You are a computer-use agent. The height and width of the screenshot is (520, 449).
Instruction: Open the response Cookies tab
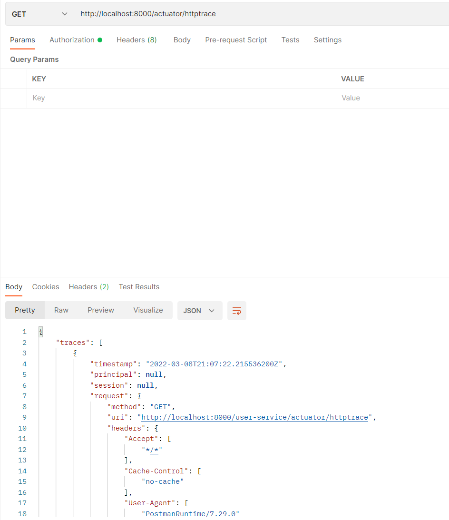coord(46,287)
